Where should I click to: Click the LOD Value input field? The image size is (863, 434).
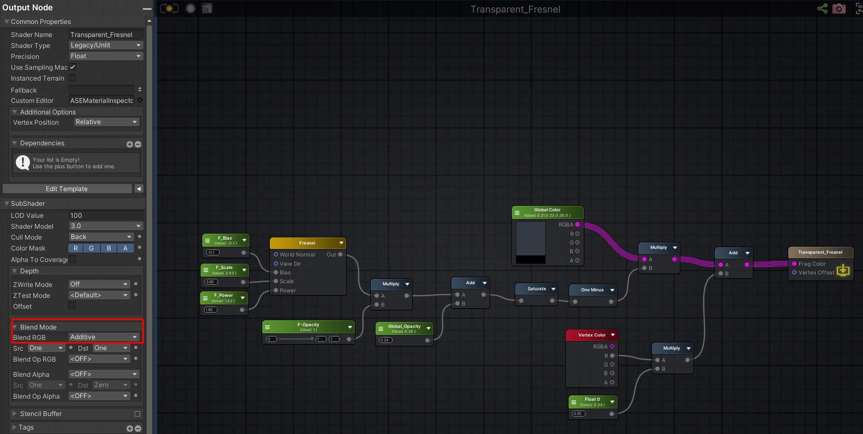pyautogui.click(x=106, y=215)
